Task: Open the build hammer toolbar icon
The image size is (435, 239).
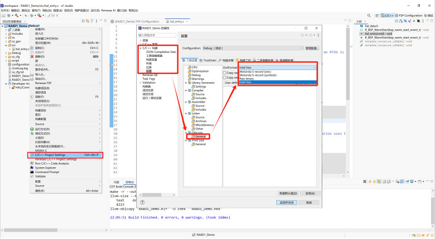Action: (x=17, y=15)
